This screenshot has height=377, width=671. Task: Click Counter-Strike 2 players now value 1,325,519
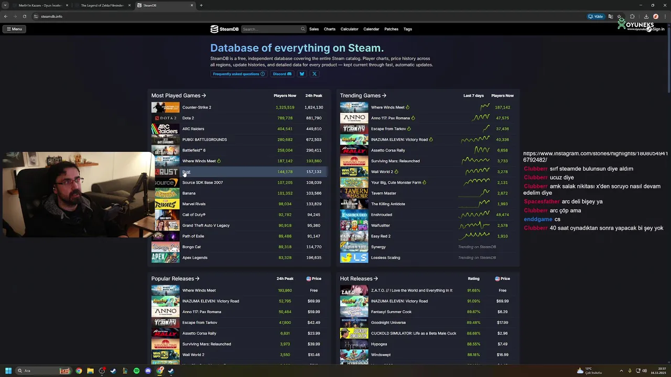(285, 107)
